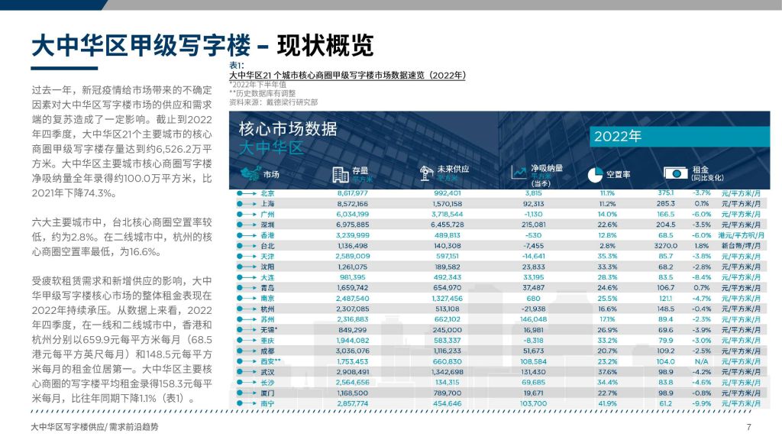Click the arrow bullet before 成都 row

pos(246,349)
